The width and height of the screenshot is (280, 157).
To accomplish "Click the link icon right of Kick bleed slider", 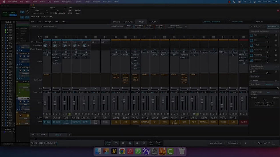I will [x=276, y=35].
